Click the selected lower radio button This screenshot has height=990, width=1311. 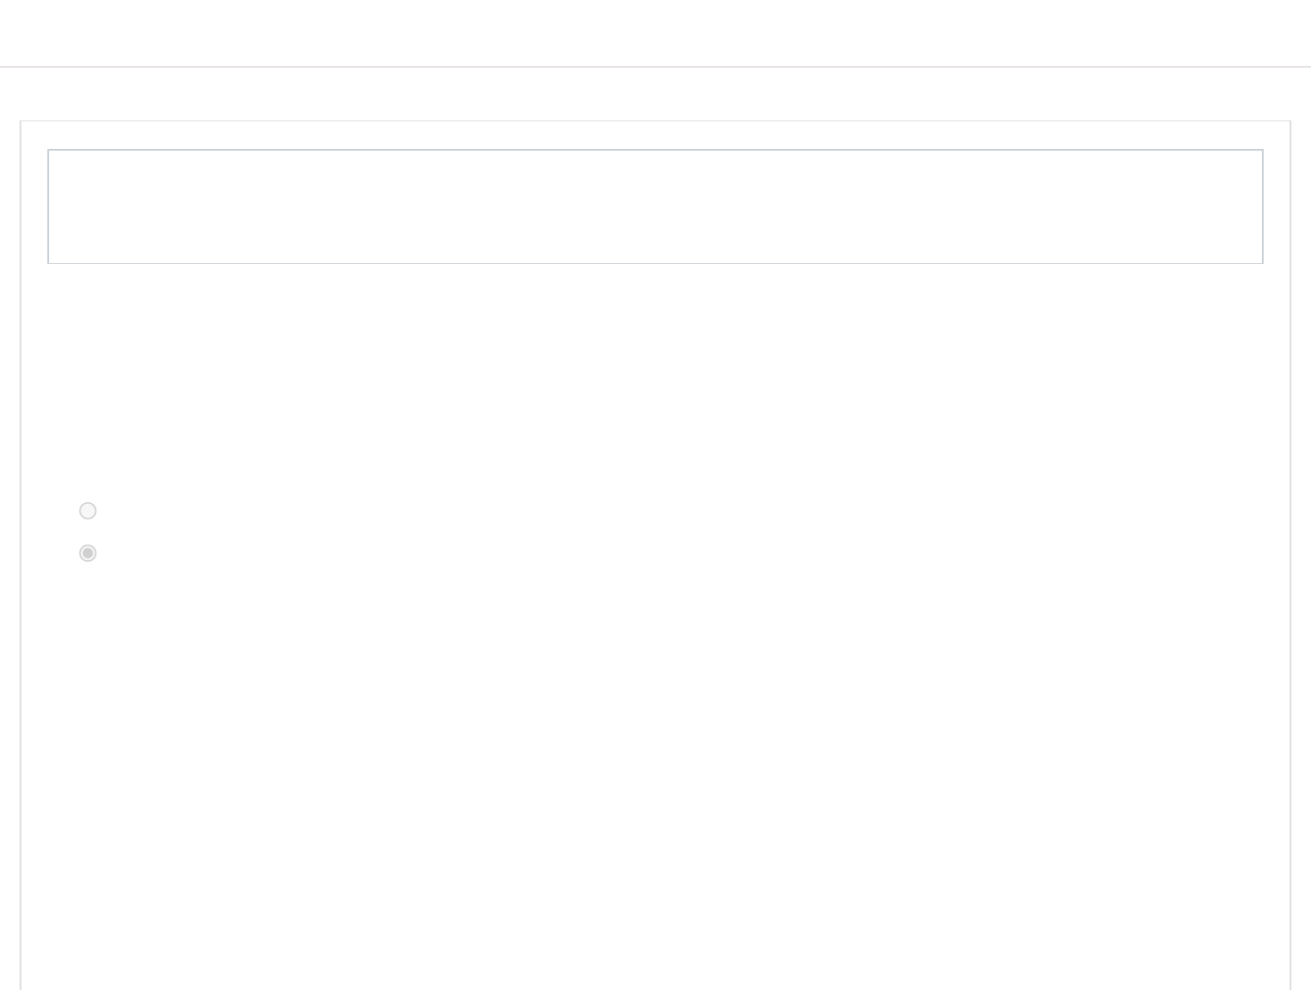87,553
